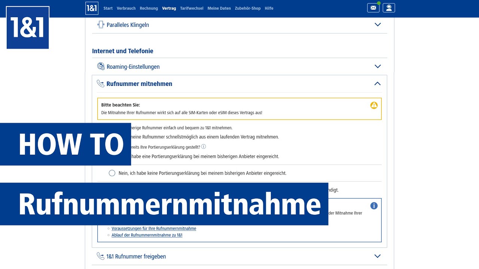
Task: Expand the Paralleles Klingeln section chevron
Action: [378, 25]
